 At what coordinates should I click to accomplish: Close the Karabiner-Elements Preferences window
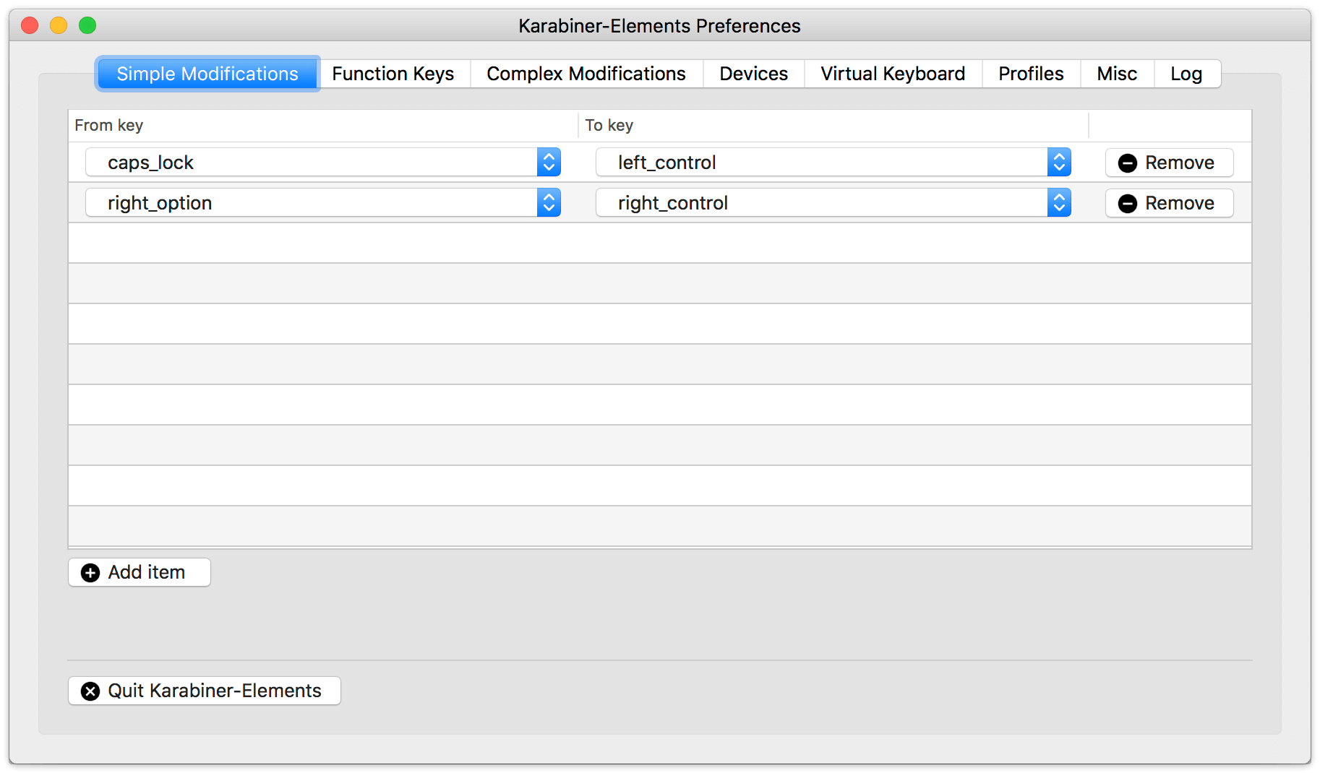(30, 26)
